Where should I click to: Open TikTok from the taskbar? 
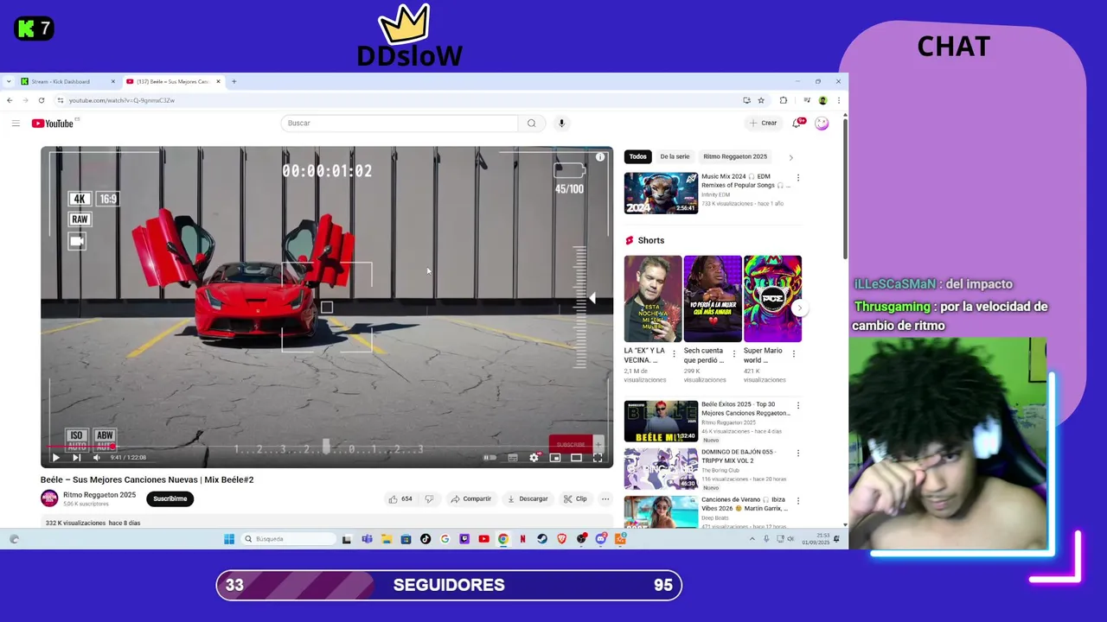pos(426,539)
